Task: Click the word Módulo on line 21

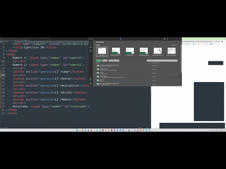Action: pyautogui.click(x=66, y=99)
